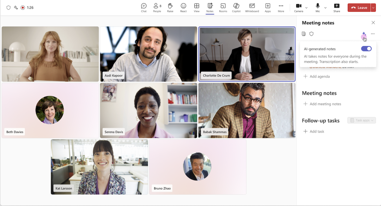Open the Chat panel
The height and width of the screenshot is (206, 381).
pyautogui.click(x=144, y=7)
